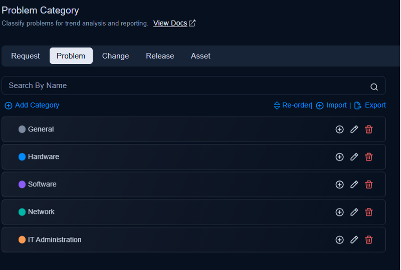Click the blue Hardware color dot
The width and height of the screenshot is (401, 270).
tap(22, 156)
